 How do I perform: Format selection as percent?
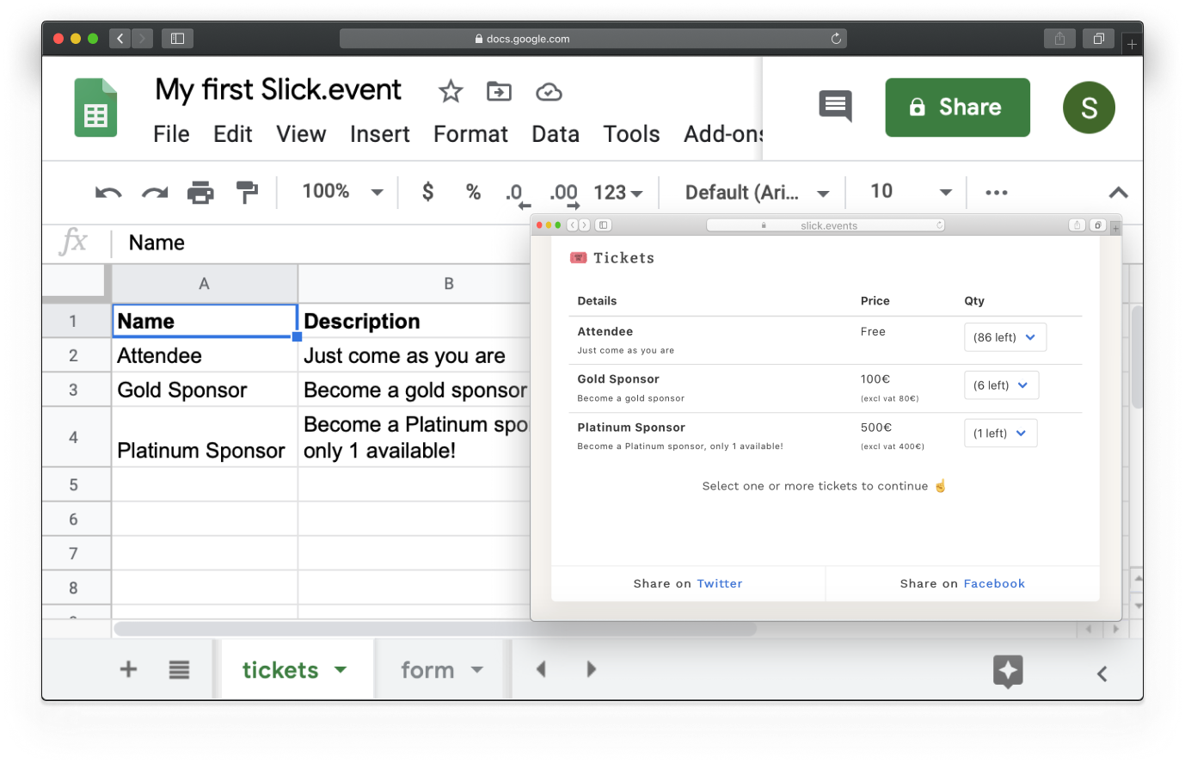pyautogui.click(x=473, y=192)
